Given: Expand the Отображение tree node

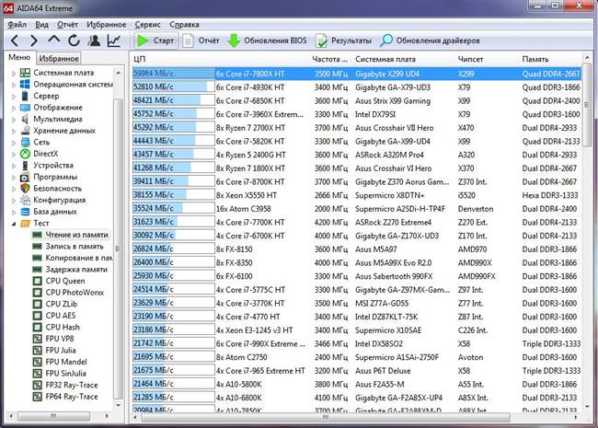Looking at the screenshot, I should pos(14,108).
